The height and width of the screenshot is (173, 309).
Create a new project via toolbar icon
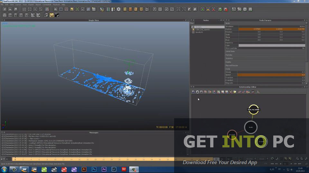5,9
